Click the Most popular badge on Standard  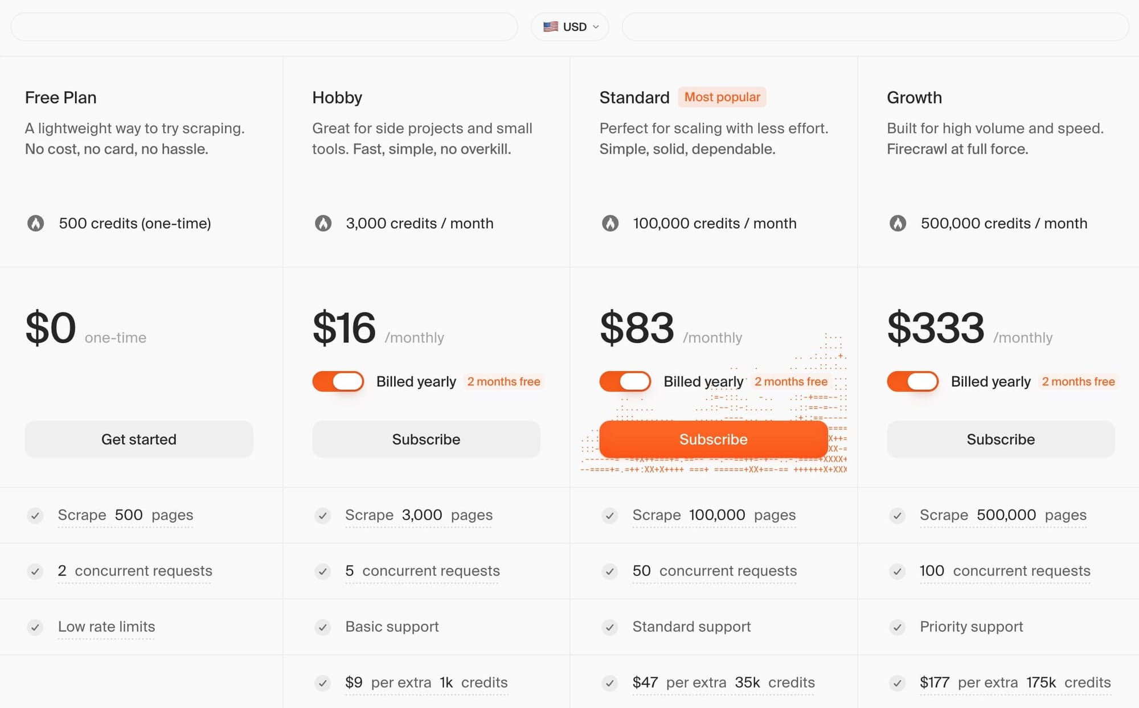tap(722, 97)
